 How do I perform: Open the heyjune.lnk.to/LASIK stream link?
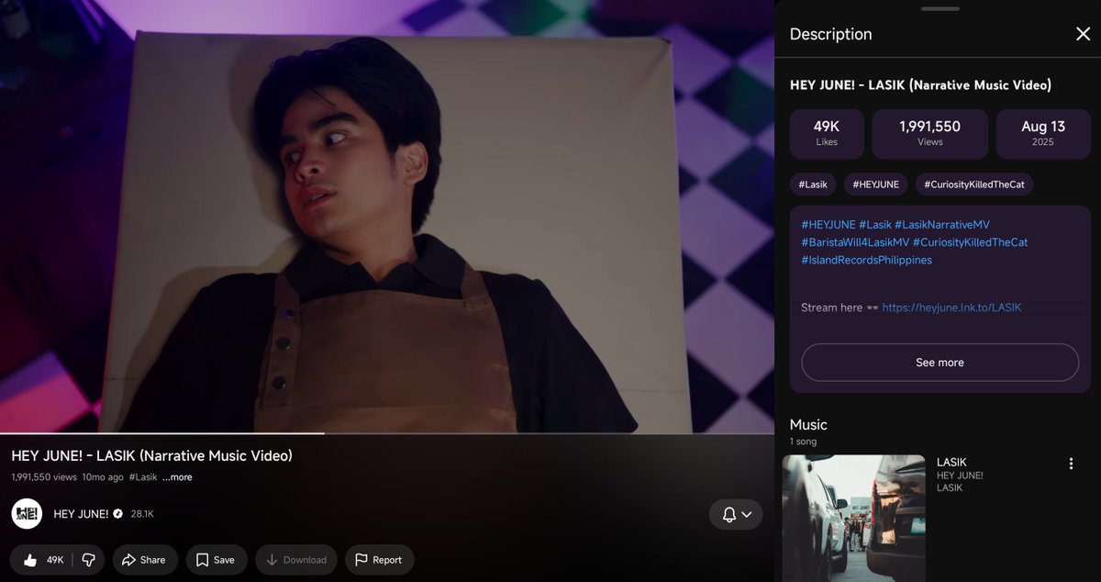951,308
